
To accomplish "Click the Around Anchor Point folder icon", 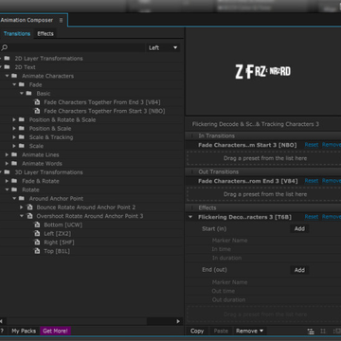I will click(22, 199).
